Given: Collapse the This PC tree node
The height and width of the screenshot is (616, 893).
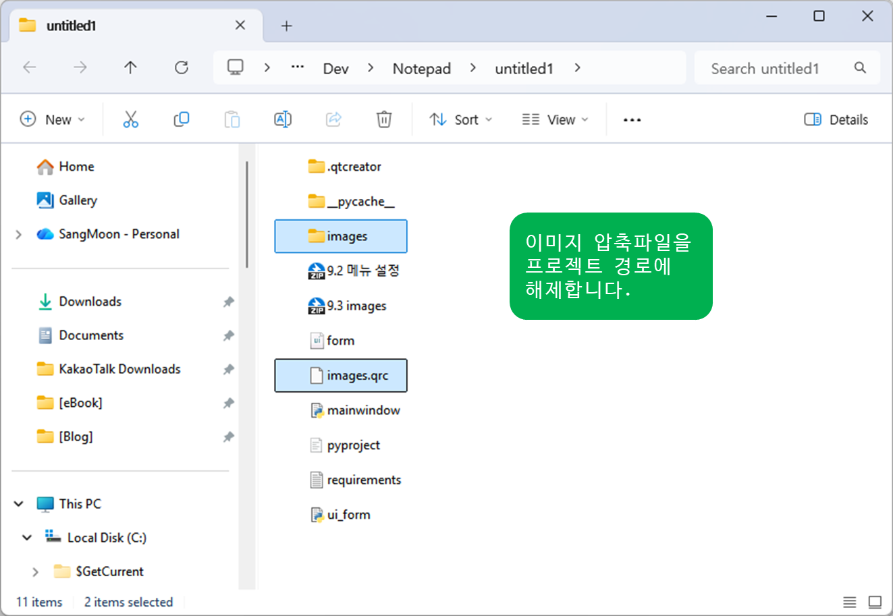Looking at the screenshot, I should (x=19, y=504).
